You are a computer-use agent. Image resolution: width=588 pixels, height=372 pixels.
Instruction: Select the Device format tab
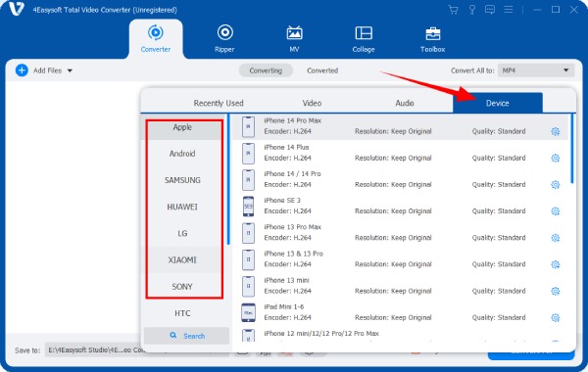pos(498,103)
